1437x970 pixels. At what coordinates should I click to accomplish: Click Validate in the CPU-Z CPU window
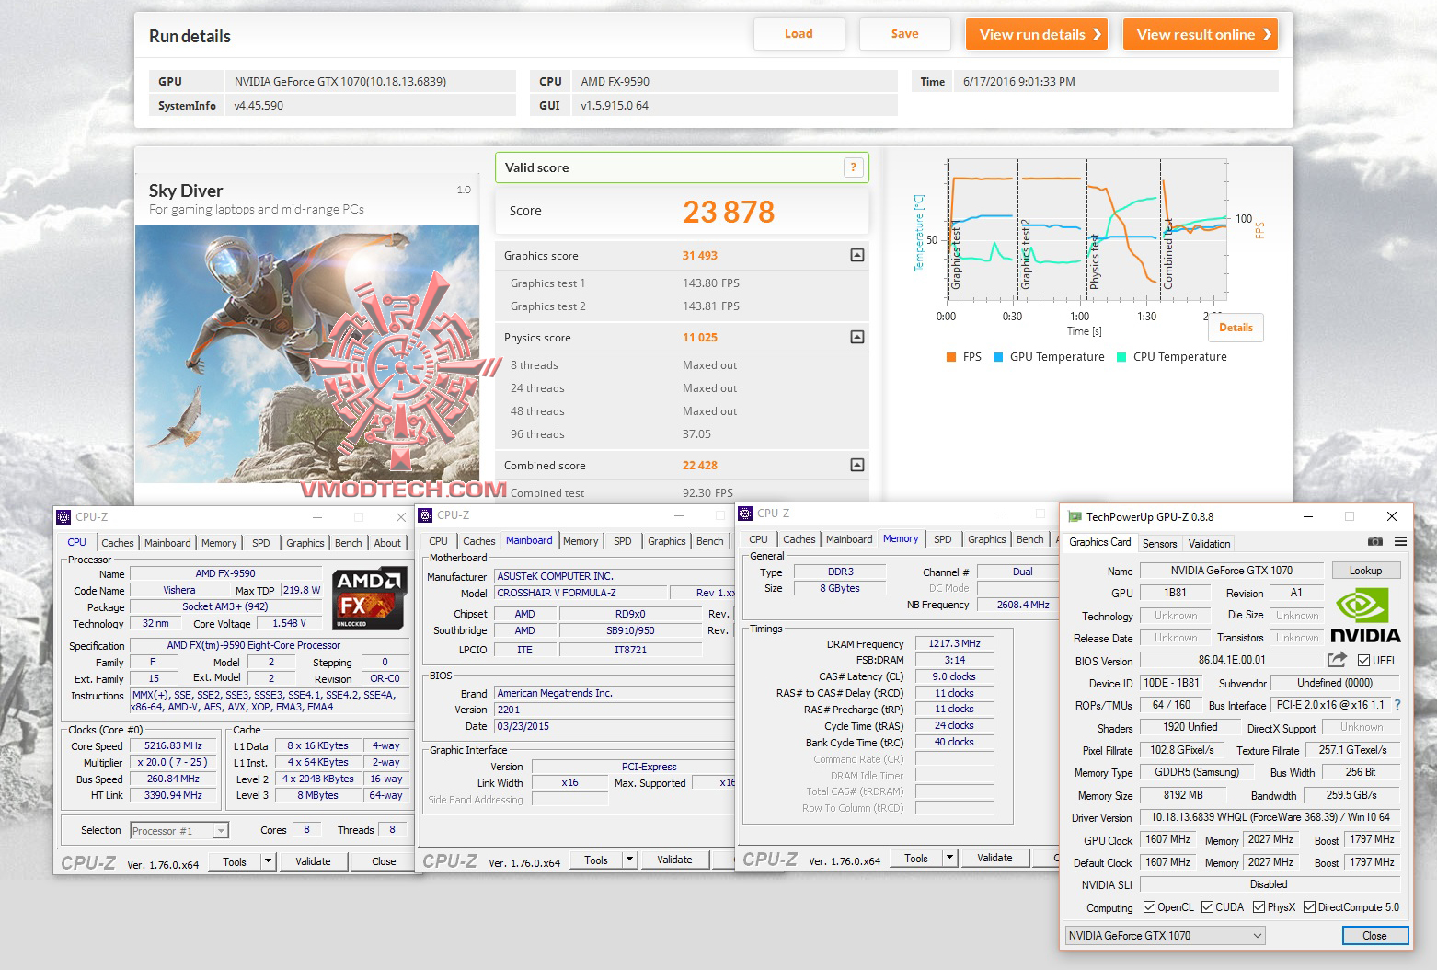(313, 862)
